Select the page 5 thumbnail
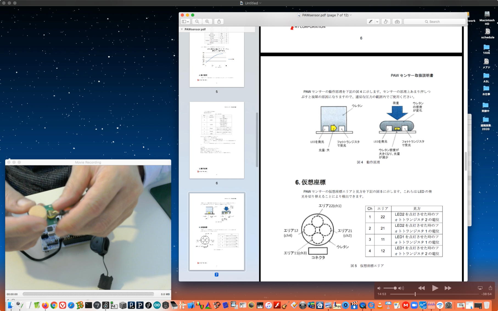The image size is (498, 311). [217, 59]
